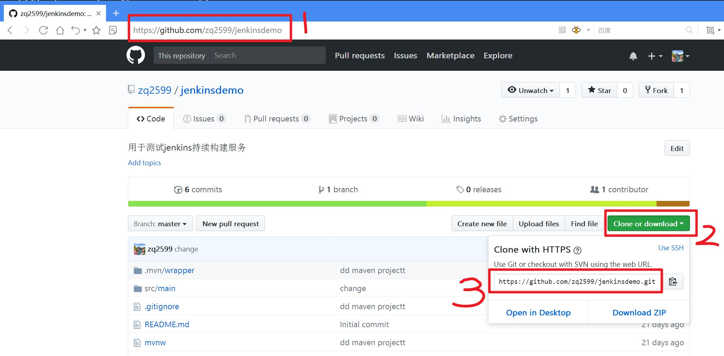Fork the jenkinsdemo repository
Image resolution: width=724 pixels, height=356 pixels.
[x=656, y=90]
